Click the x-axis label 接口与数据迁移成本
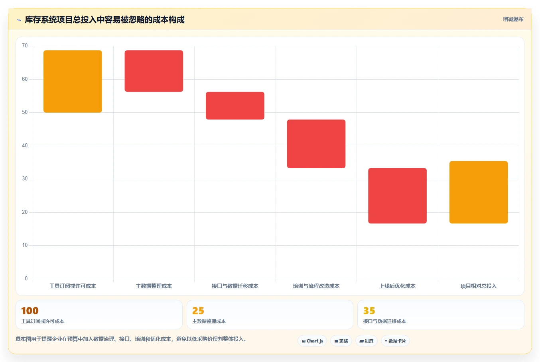The width and height of the screenshot is (540, 362). pos(235,286)
